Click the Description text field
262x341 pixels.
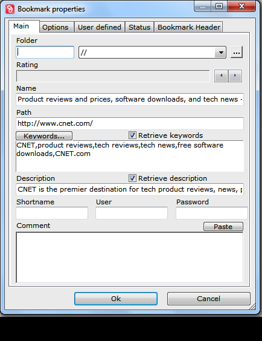[x=130, y=189]
